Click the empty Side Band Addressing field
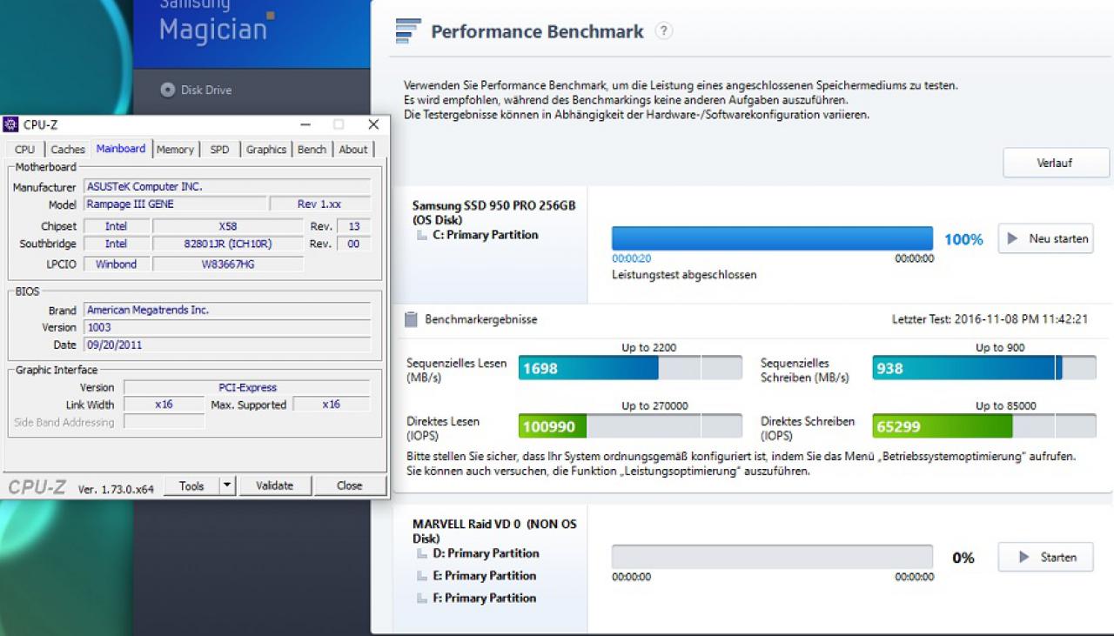 tap(164, 422)
